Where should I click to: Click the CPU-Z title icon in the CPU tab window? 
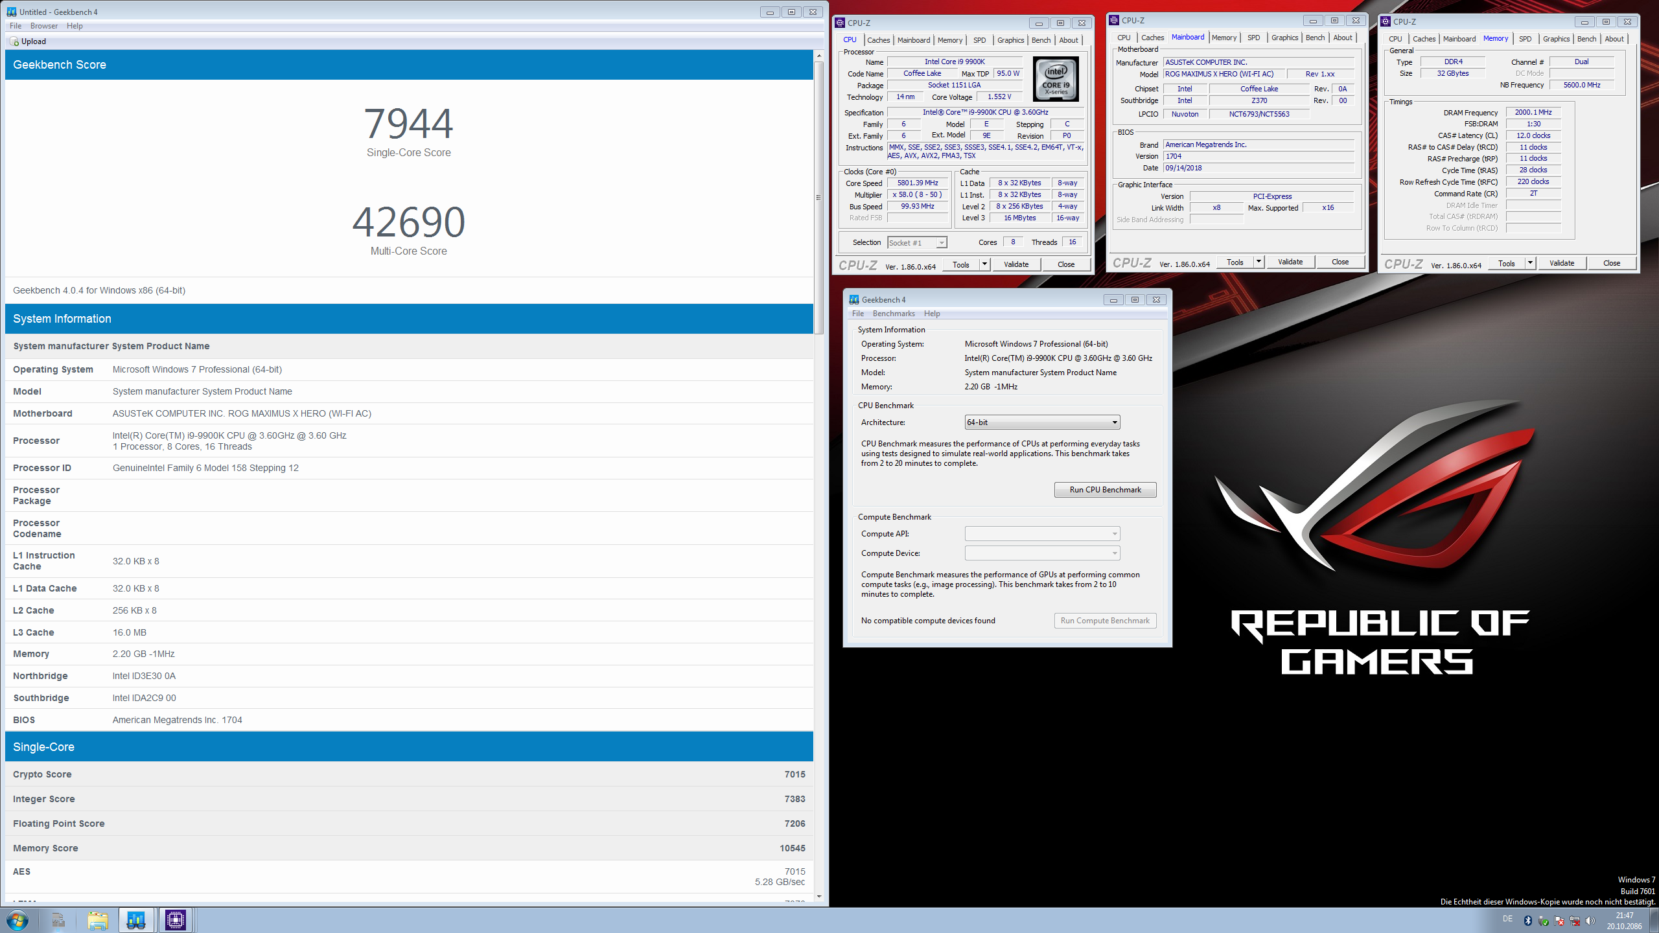click(840, 23)
